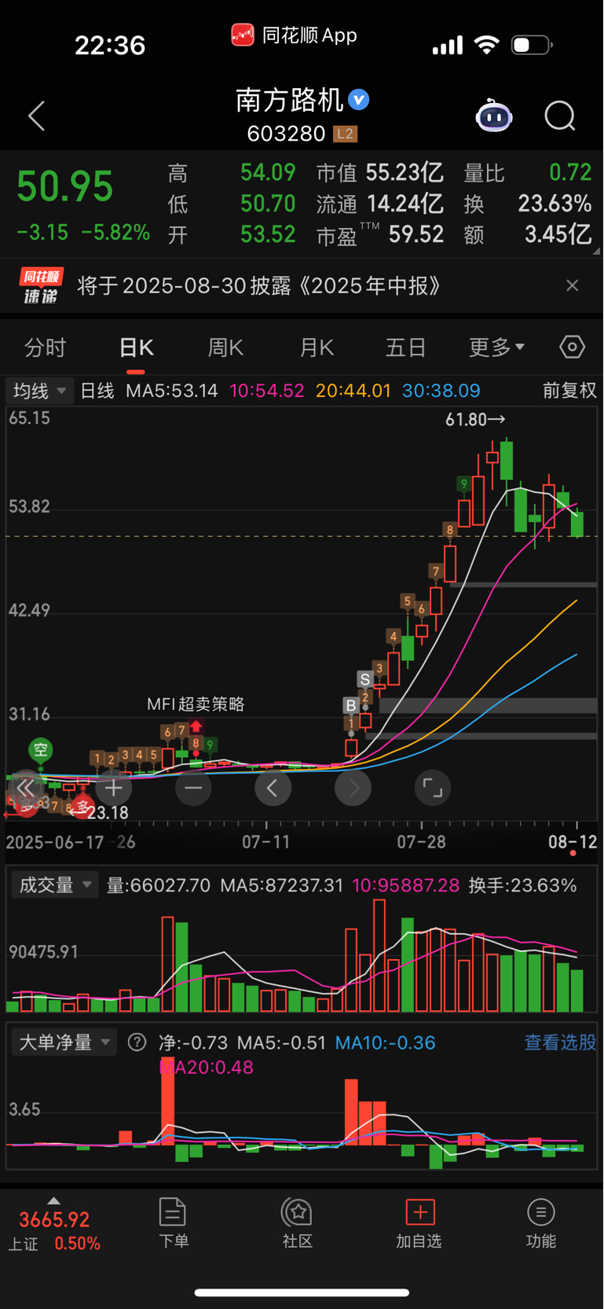Open the 同花顺速递 logo
The height and width of the screenshot is (1309, 604).
pos(41,285)
